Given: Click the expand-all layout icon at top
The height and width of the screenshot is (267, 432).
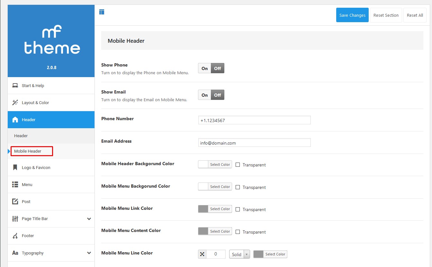Looking at the screenshot, I should click(x=102, y=12).
